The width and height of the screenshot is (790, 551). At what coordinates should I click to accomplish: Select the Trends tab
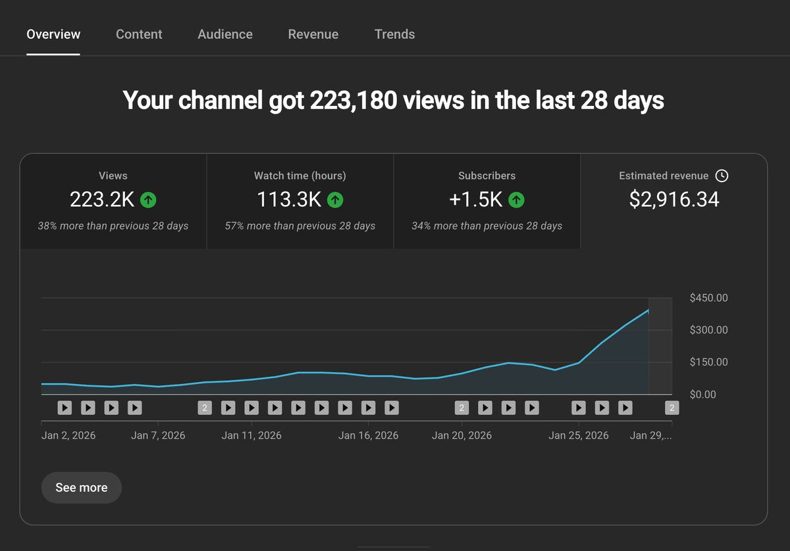394,34
